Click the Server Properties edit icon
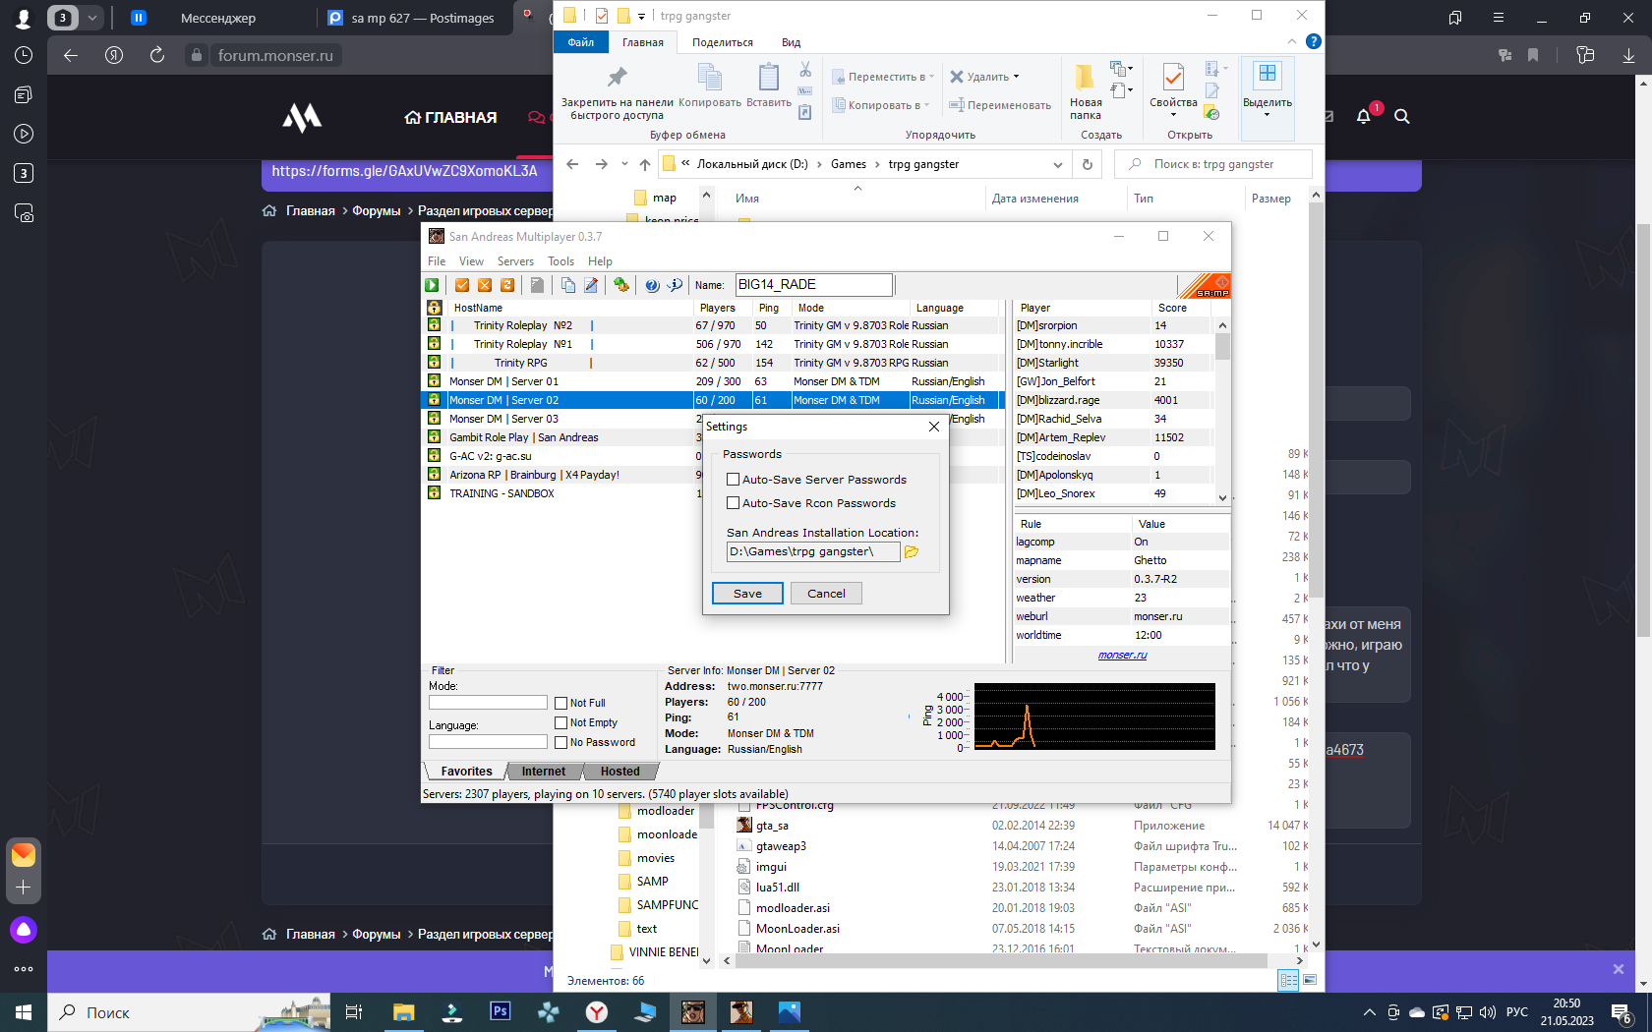 (591, 285)
